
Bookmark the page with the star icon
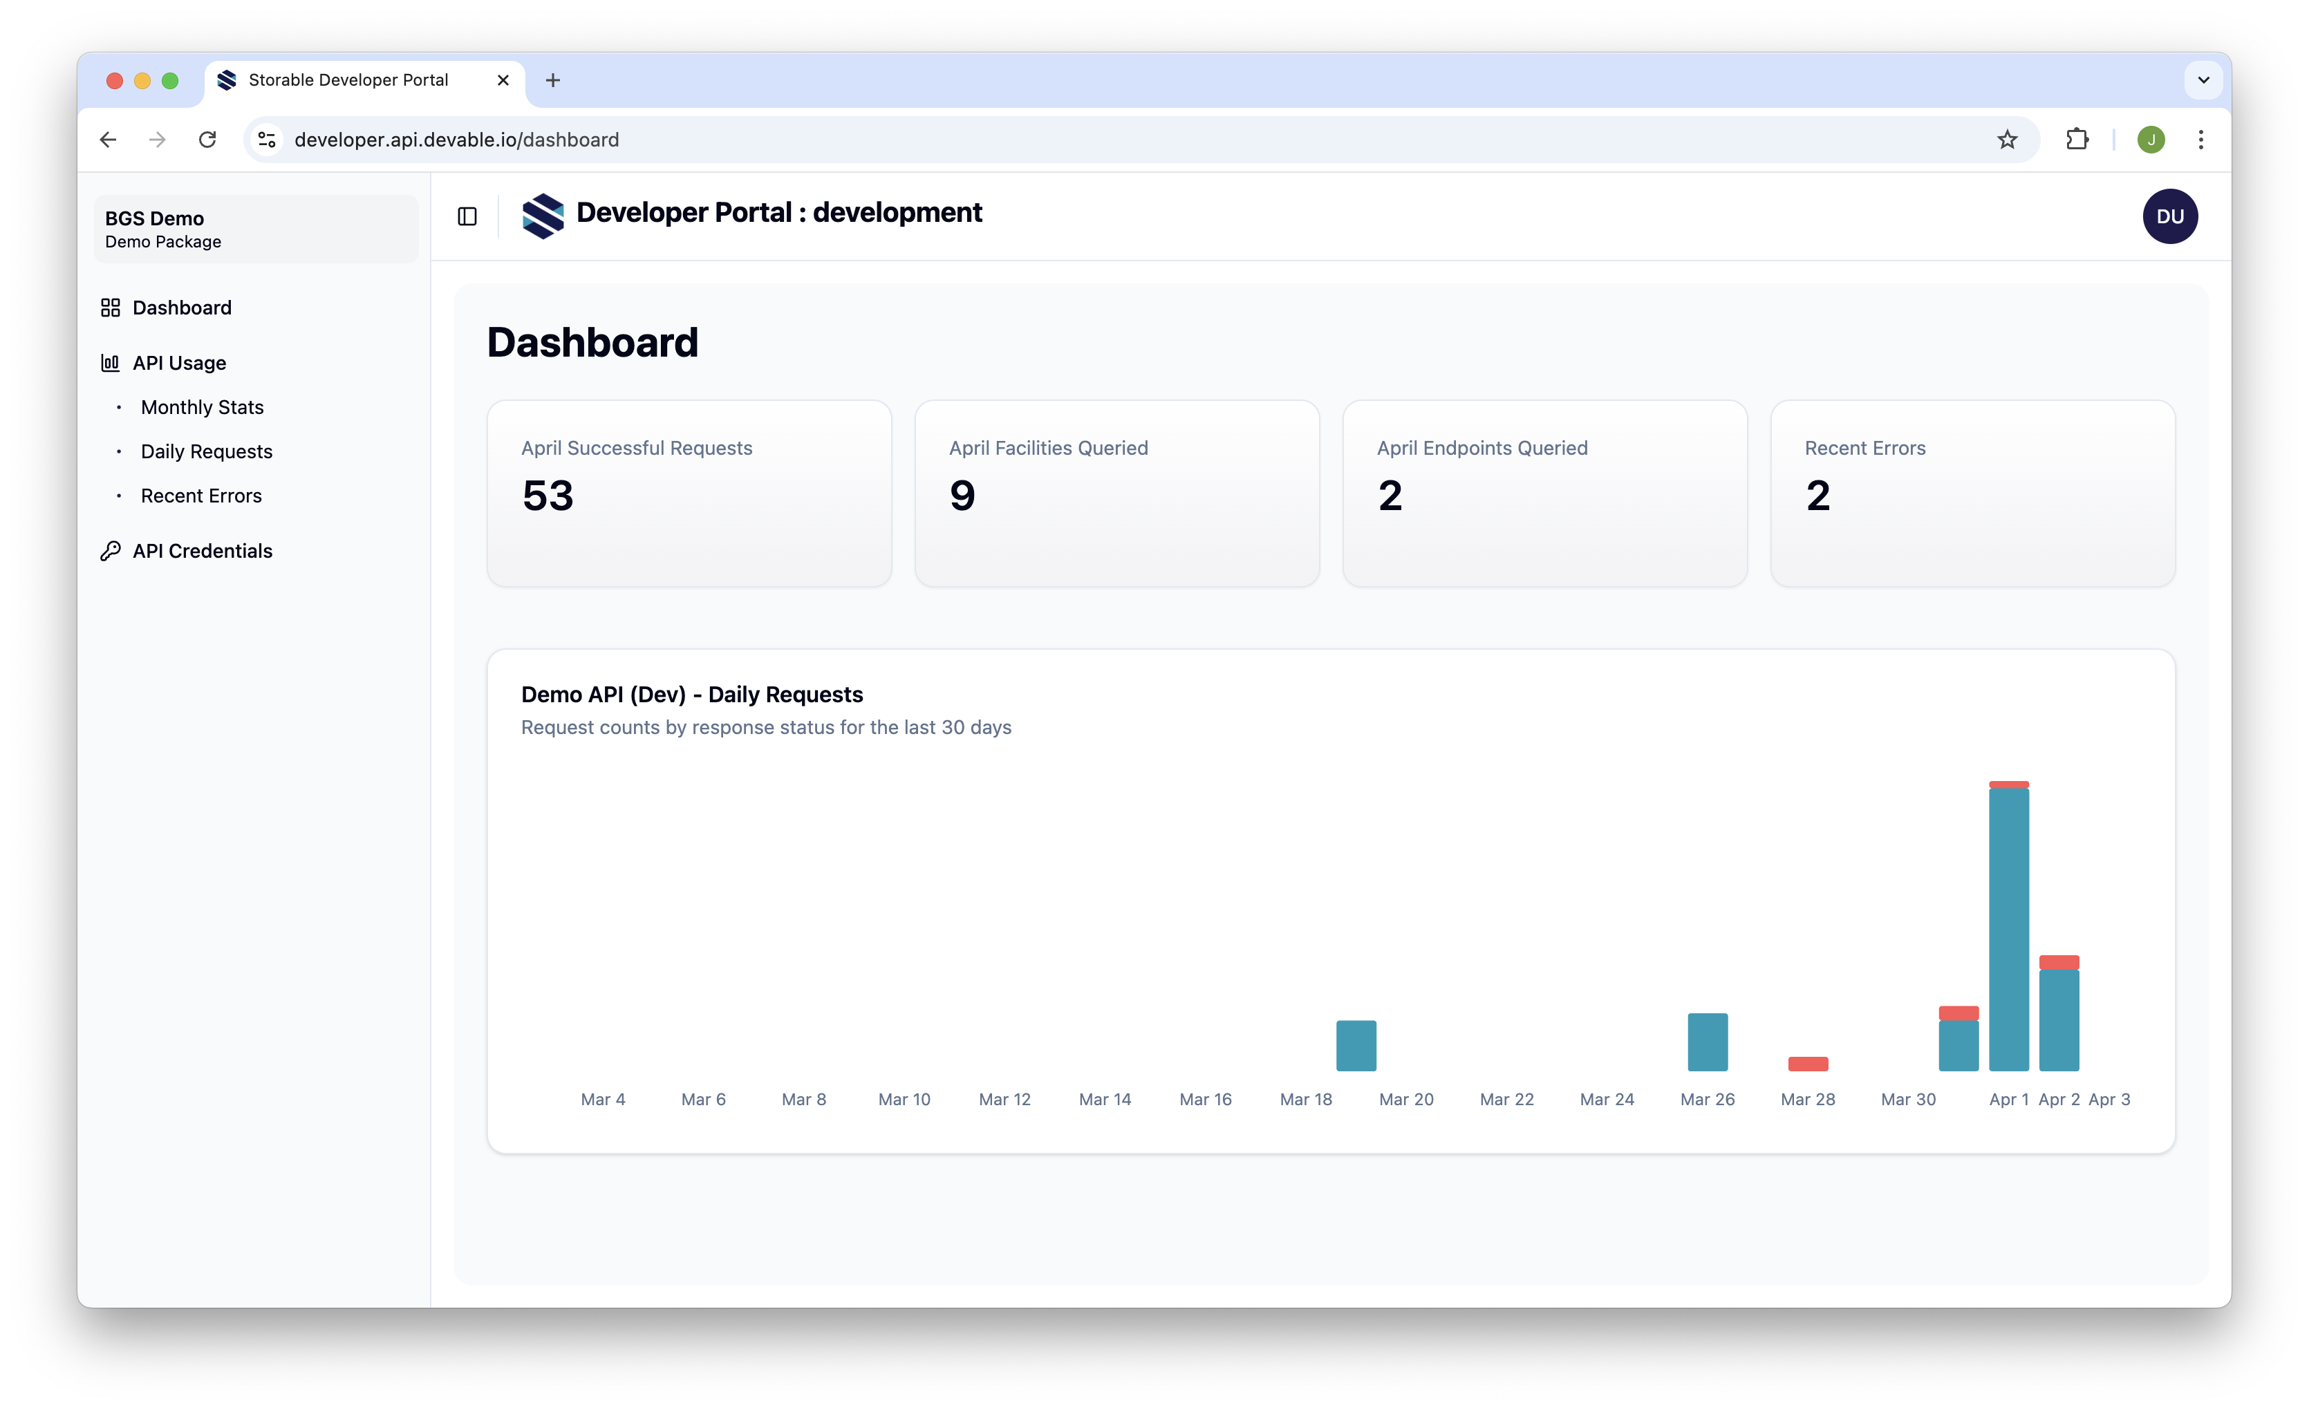[2008, 139]
